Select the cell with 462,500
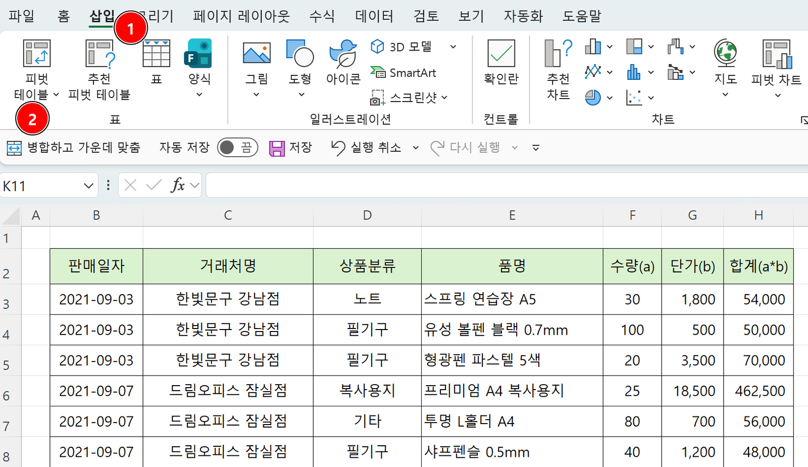Image resolution: width=808 pixels, height=467 pixels. pos(758,391)
